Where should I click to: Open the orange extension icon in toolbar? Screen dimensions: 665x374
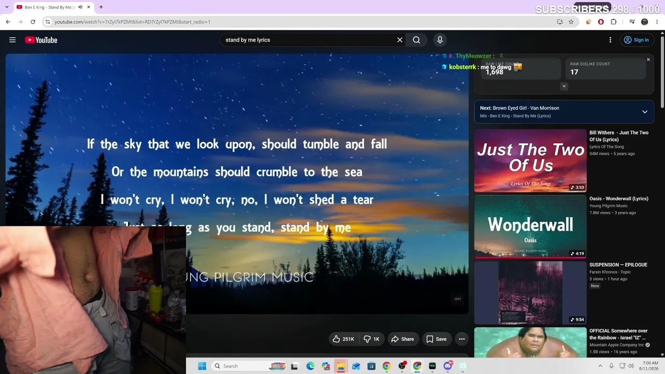click(x=589, y=22)
